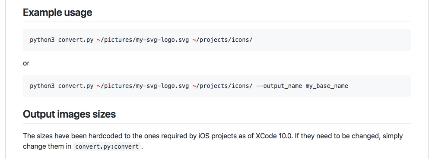Click "python3" in the second code block
Image resolution: width=432 pixels, height=159 pixels.
click(x=42, y=86)
